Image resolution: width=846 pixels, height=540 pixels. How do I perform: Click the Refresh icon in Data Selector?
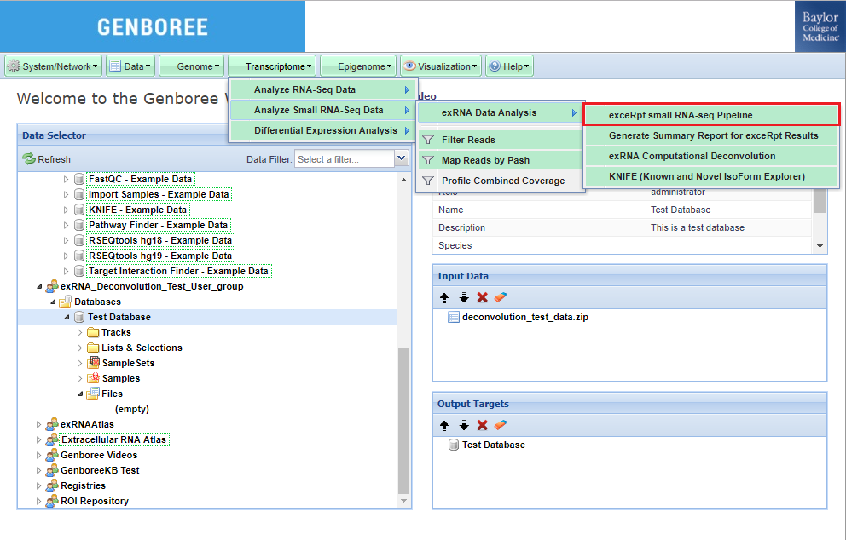pyautogui.click(x=29, y=159)
